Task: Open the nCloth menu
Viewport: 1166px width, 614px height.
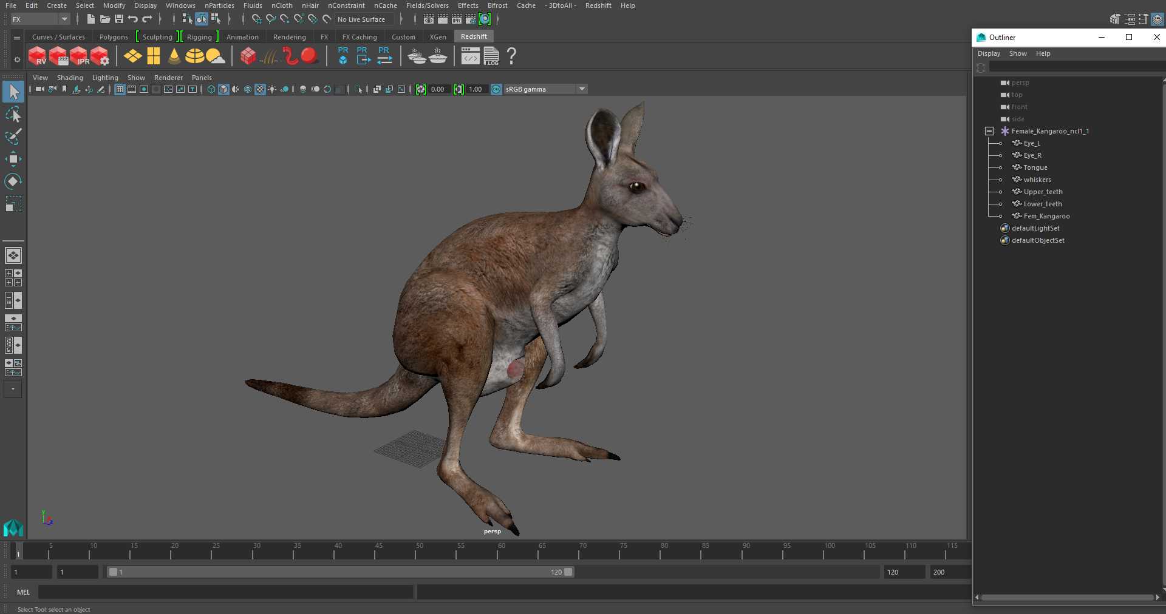Action: (282, 5)
